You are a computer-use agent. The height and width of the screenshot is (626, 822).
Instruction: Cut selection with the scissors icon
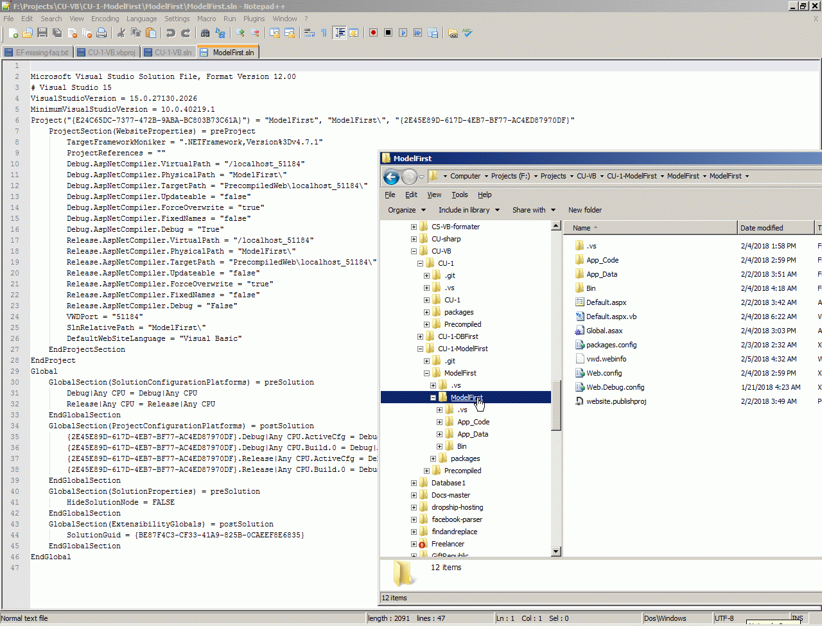(121, 33)
